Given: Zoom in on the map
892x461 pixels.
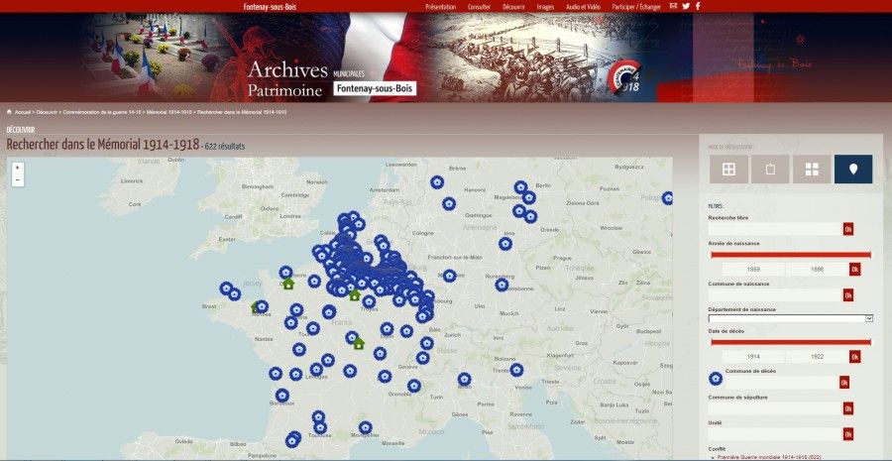Looking at the screenshot, I should tap(17, 168).
